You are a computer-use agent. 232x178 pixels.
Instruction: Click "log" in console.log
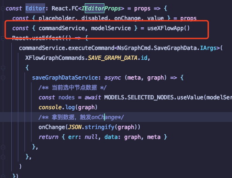click(x=70, y=107)
